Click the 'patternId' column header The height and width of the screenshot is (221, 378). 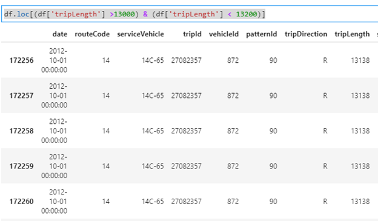pos(261,34)
